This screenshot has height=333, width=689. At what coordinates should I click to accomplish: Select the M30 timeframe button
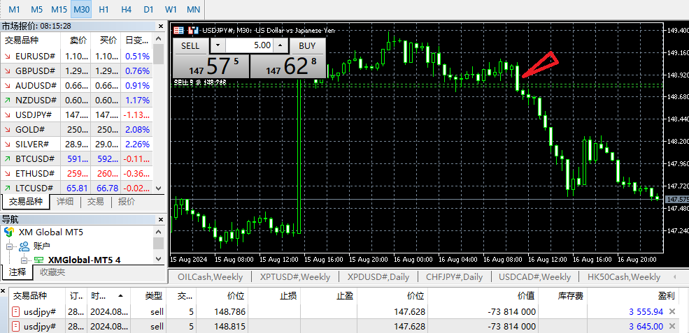(81, 9)
